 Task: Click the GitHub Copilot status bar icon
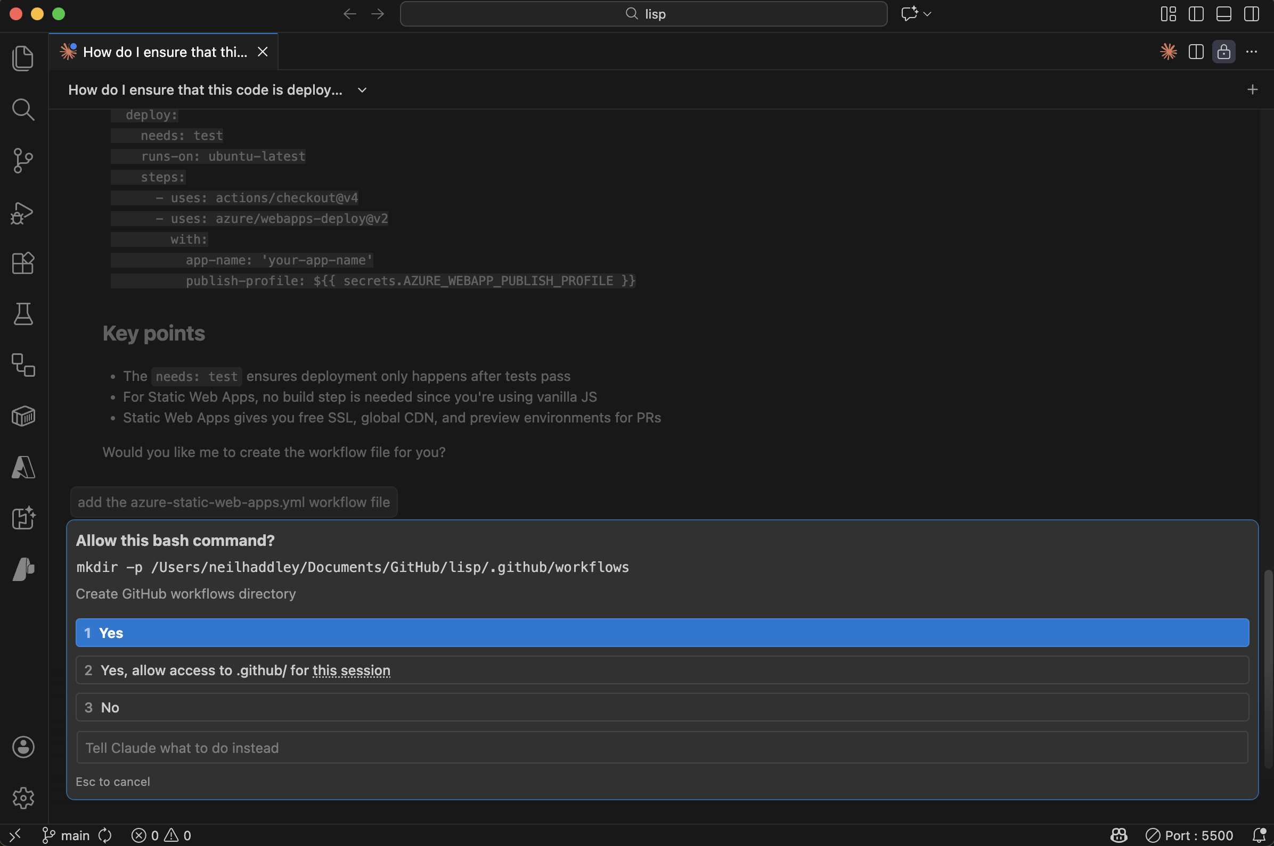(x=1118, y=835)
